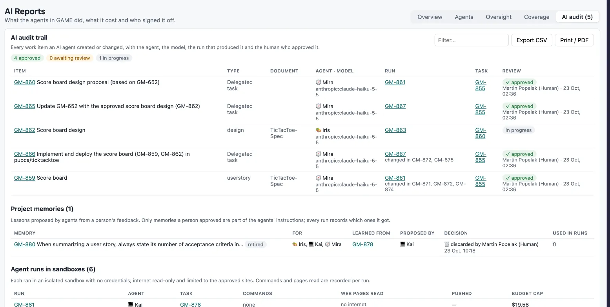Screen dimensions: 610x307
Task: Click Mira's compass avatar in the GM-859 row
Action: pos(318,178)
